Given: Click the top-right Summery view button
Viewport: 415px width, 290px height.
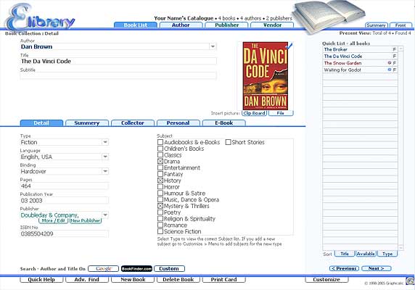Looking at the screenshot, I should point(376,25).
